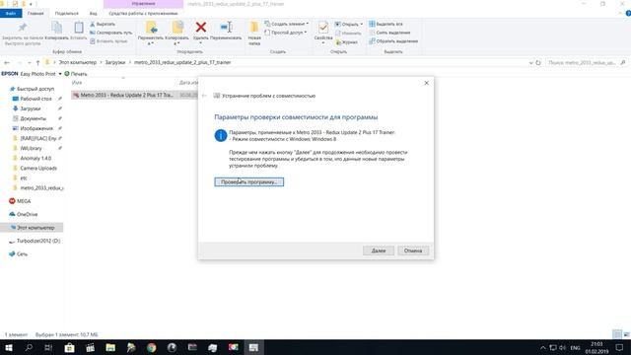The height and width of the screenshot is (355, 631).
Task: Click the 'Свойства' checkmark icon
Action: click(323, 28)
